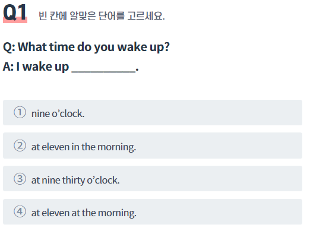Click the Korean instruction text beside Q1
The height and width of the screenshot is (237, 310).
pyautogui.click(x=102, y=16)
